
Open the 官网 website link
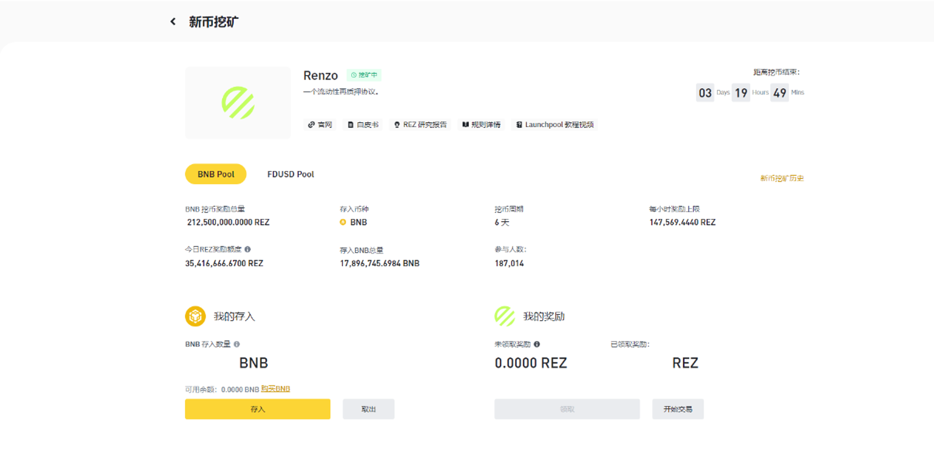320,125
